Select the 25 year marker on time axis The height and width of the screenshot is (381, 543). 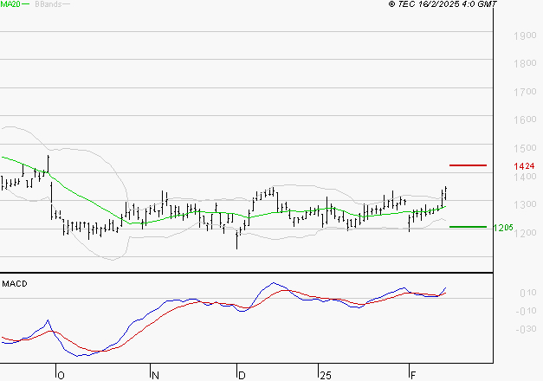[x=324, y=375]
